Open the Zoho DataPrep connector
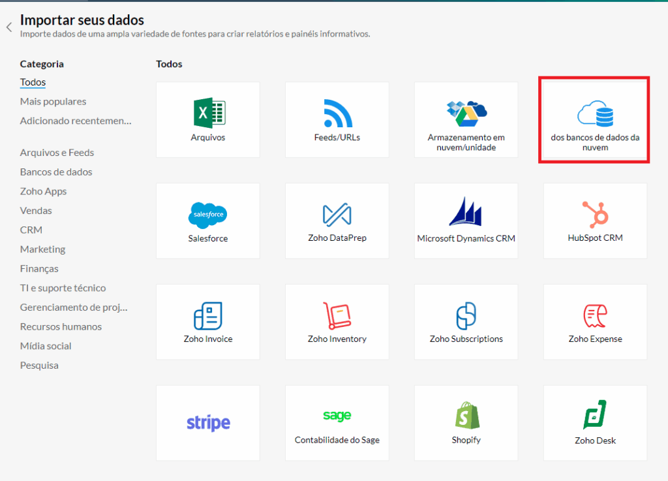668x481 pixels. [x=337, y=221]
